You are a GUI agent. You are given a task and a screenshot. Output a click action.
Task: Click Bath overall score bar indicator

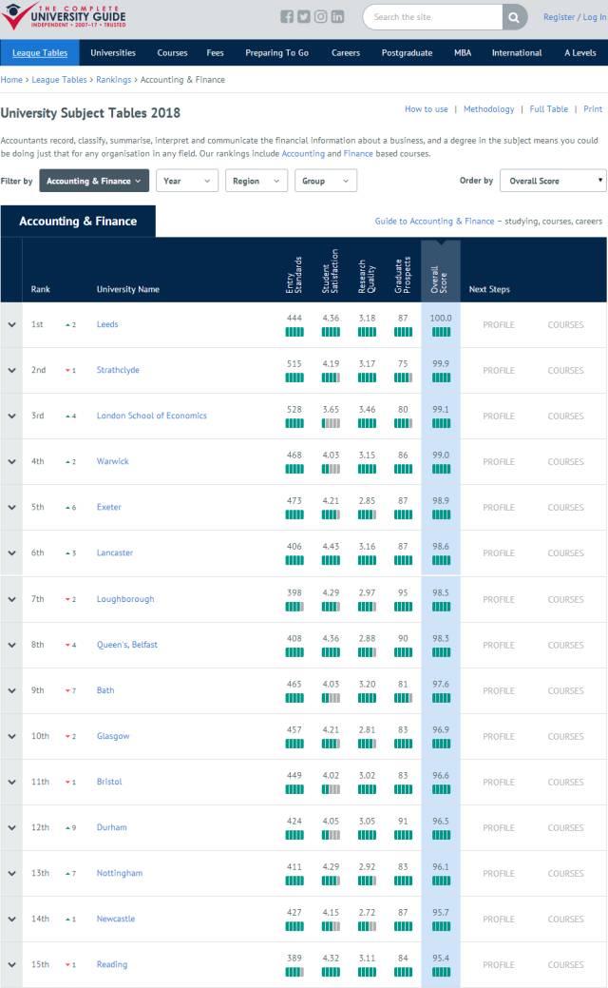click(441, 698)
